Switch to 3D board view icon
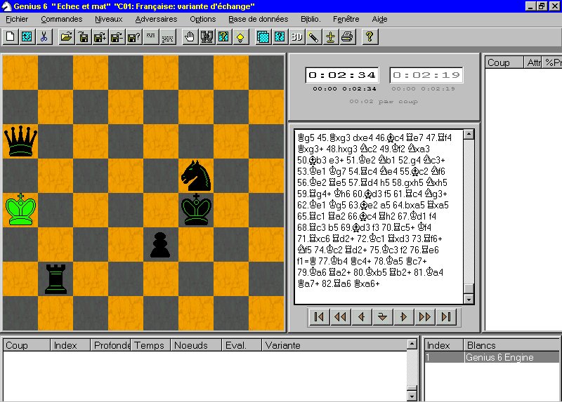 coord(296,37)
